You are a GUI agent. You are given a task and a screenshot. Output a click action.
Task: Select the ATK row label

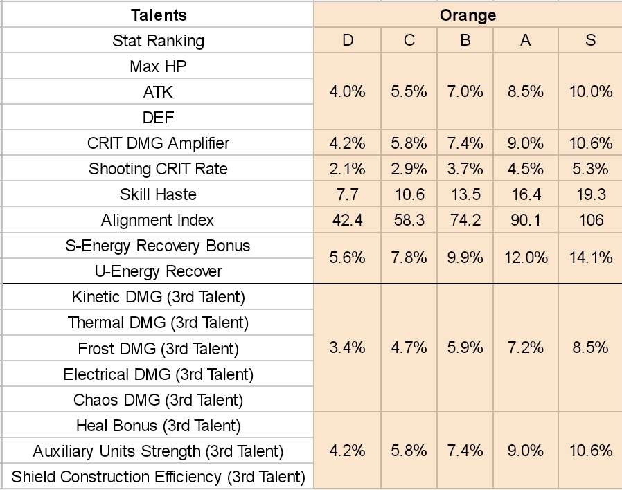pyautogui.click(x=158, y=92)
